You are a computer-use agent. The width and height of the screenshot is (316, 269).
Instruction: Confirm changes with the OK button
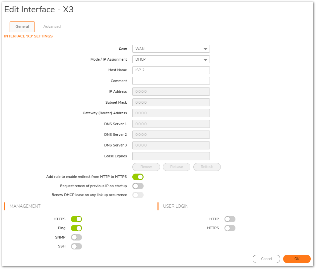(297, 259)
